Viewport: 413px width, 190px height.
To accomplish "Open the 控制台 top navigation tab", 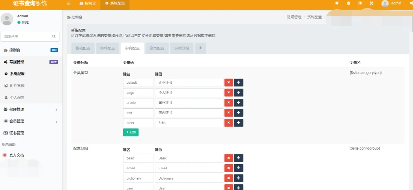I will pyautogui.click(x=87, y=3).
